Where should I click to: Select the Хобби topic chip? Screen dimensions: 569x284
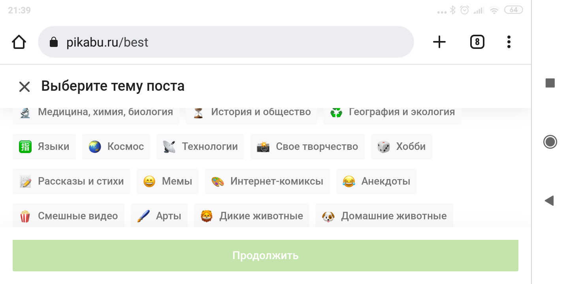(401, 147)
